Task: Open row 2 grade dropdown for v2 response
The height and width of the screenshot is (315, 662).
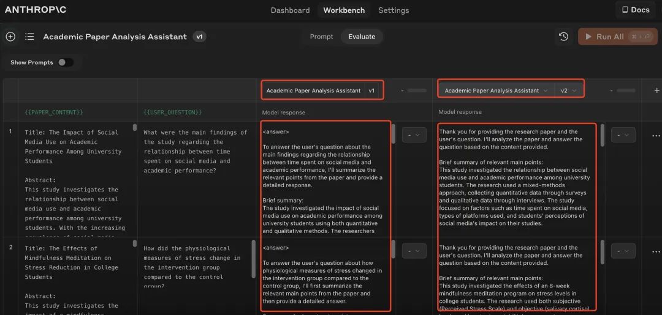Action: coord(623,251)
